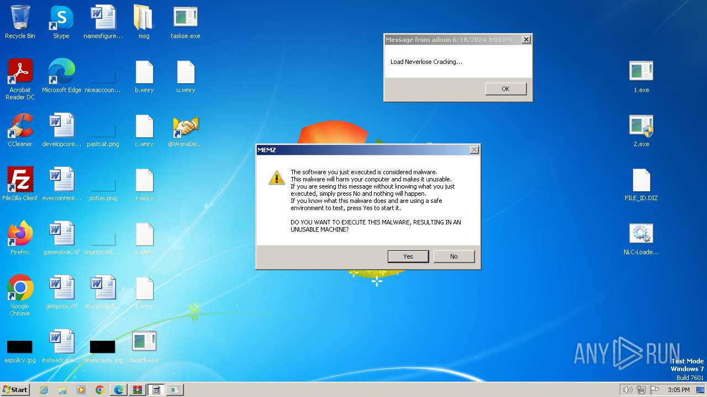This screenshot has width=707, height=397.
Task: Open the msg folder icon
Action: click(144, 23)
